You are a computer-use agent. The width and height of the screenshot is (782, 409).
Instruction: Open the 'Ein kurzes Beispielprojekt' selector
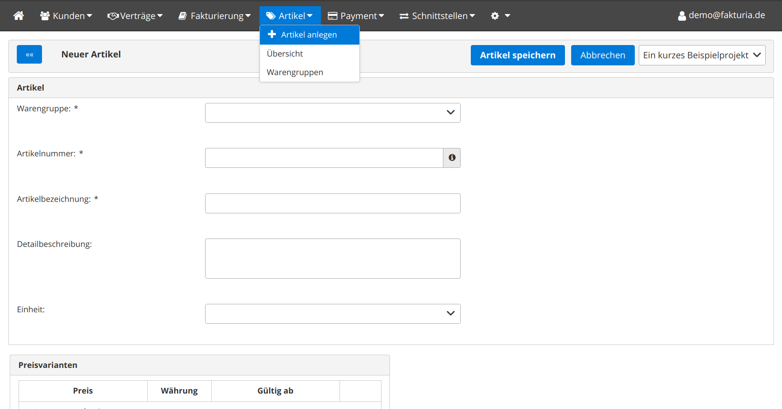tap(702, 55)
